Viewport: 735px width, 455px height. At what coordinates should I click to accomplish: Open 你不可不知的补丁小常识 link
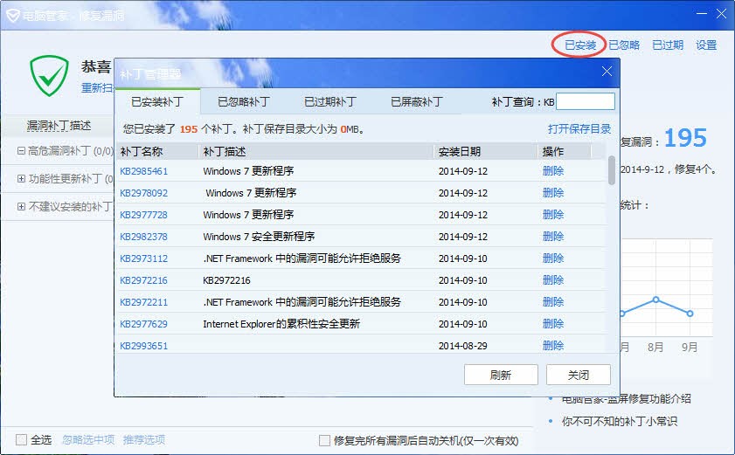coord(620,421)
